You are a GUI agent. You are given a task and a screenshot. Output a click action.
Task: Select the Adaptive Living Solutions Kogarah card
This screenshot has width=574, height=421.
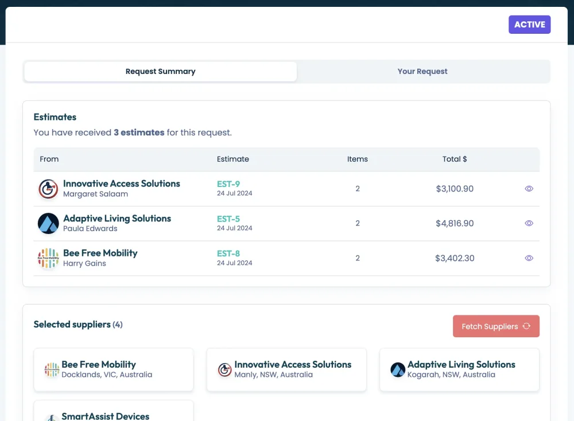pos(459,370)
